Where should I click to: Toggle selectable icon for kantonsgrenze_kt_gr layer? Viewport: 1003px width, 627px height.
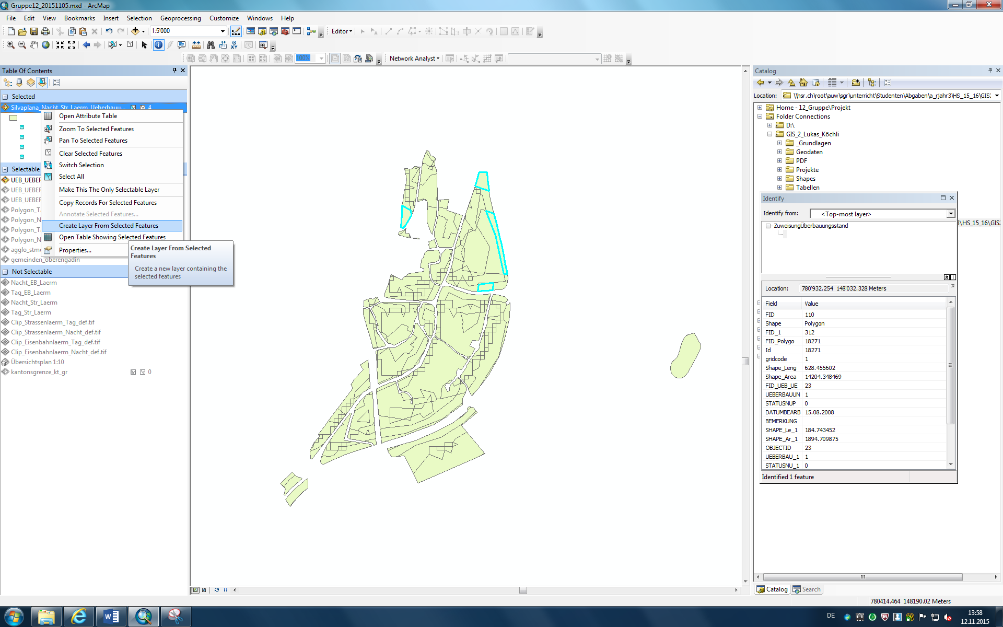point(133,372)
